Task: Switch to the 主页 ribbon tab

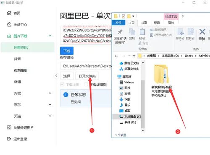Action: 131,23
